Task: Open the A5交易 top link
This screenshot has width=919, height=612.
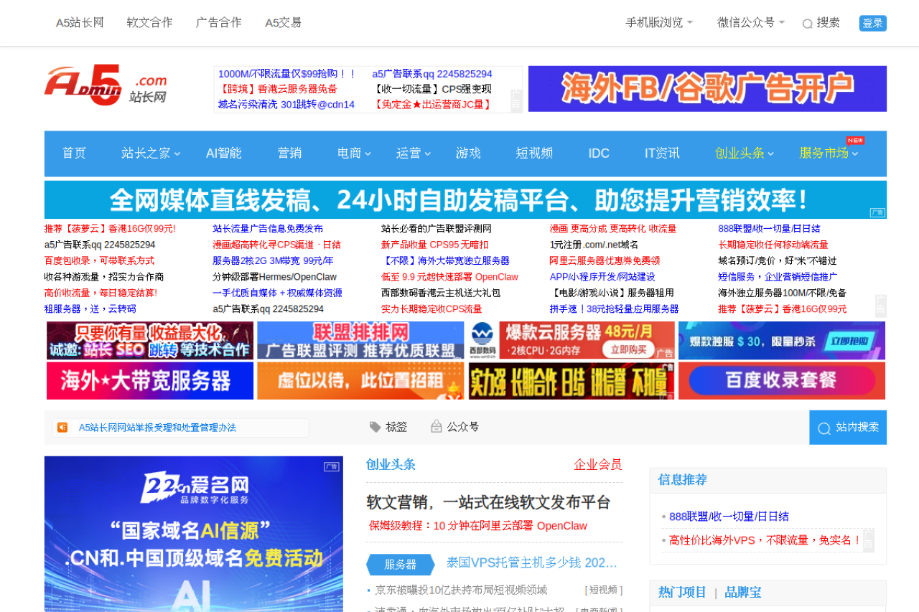Action: click(284, 22)
